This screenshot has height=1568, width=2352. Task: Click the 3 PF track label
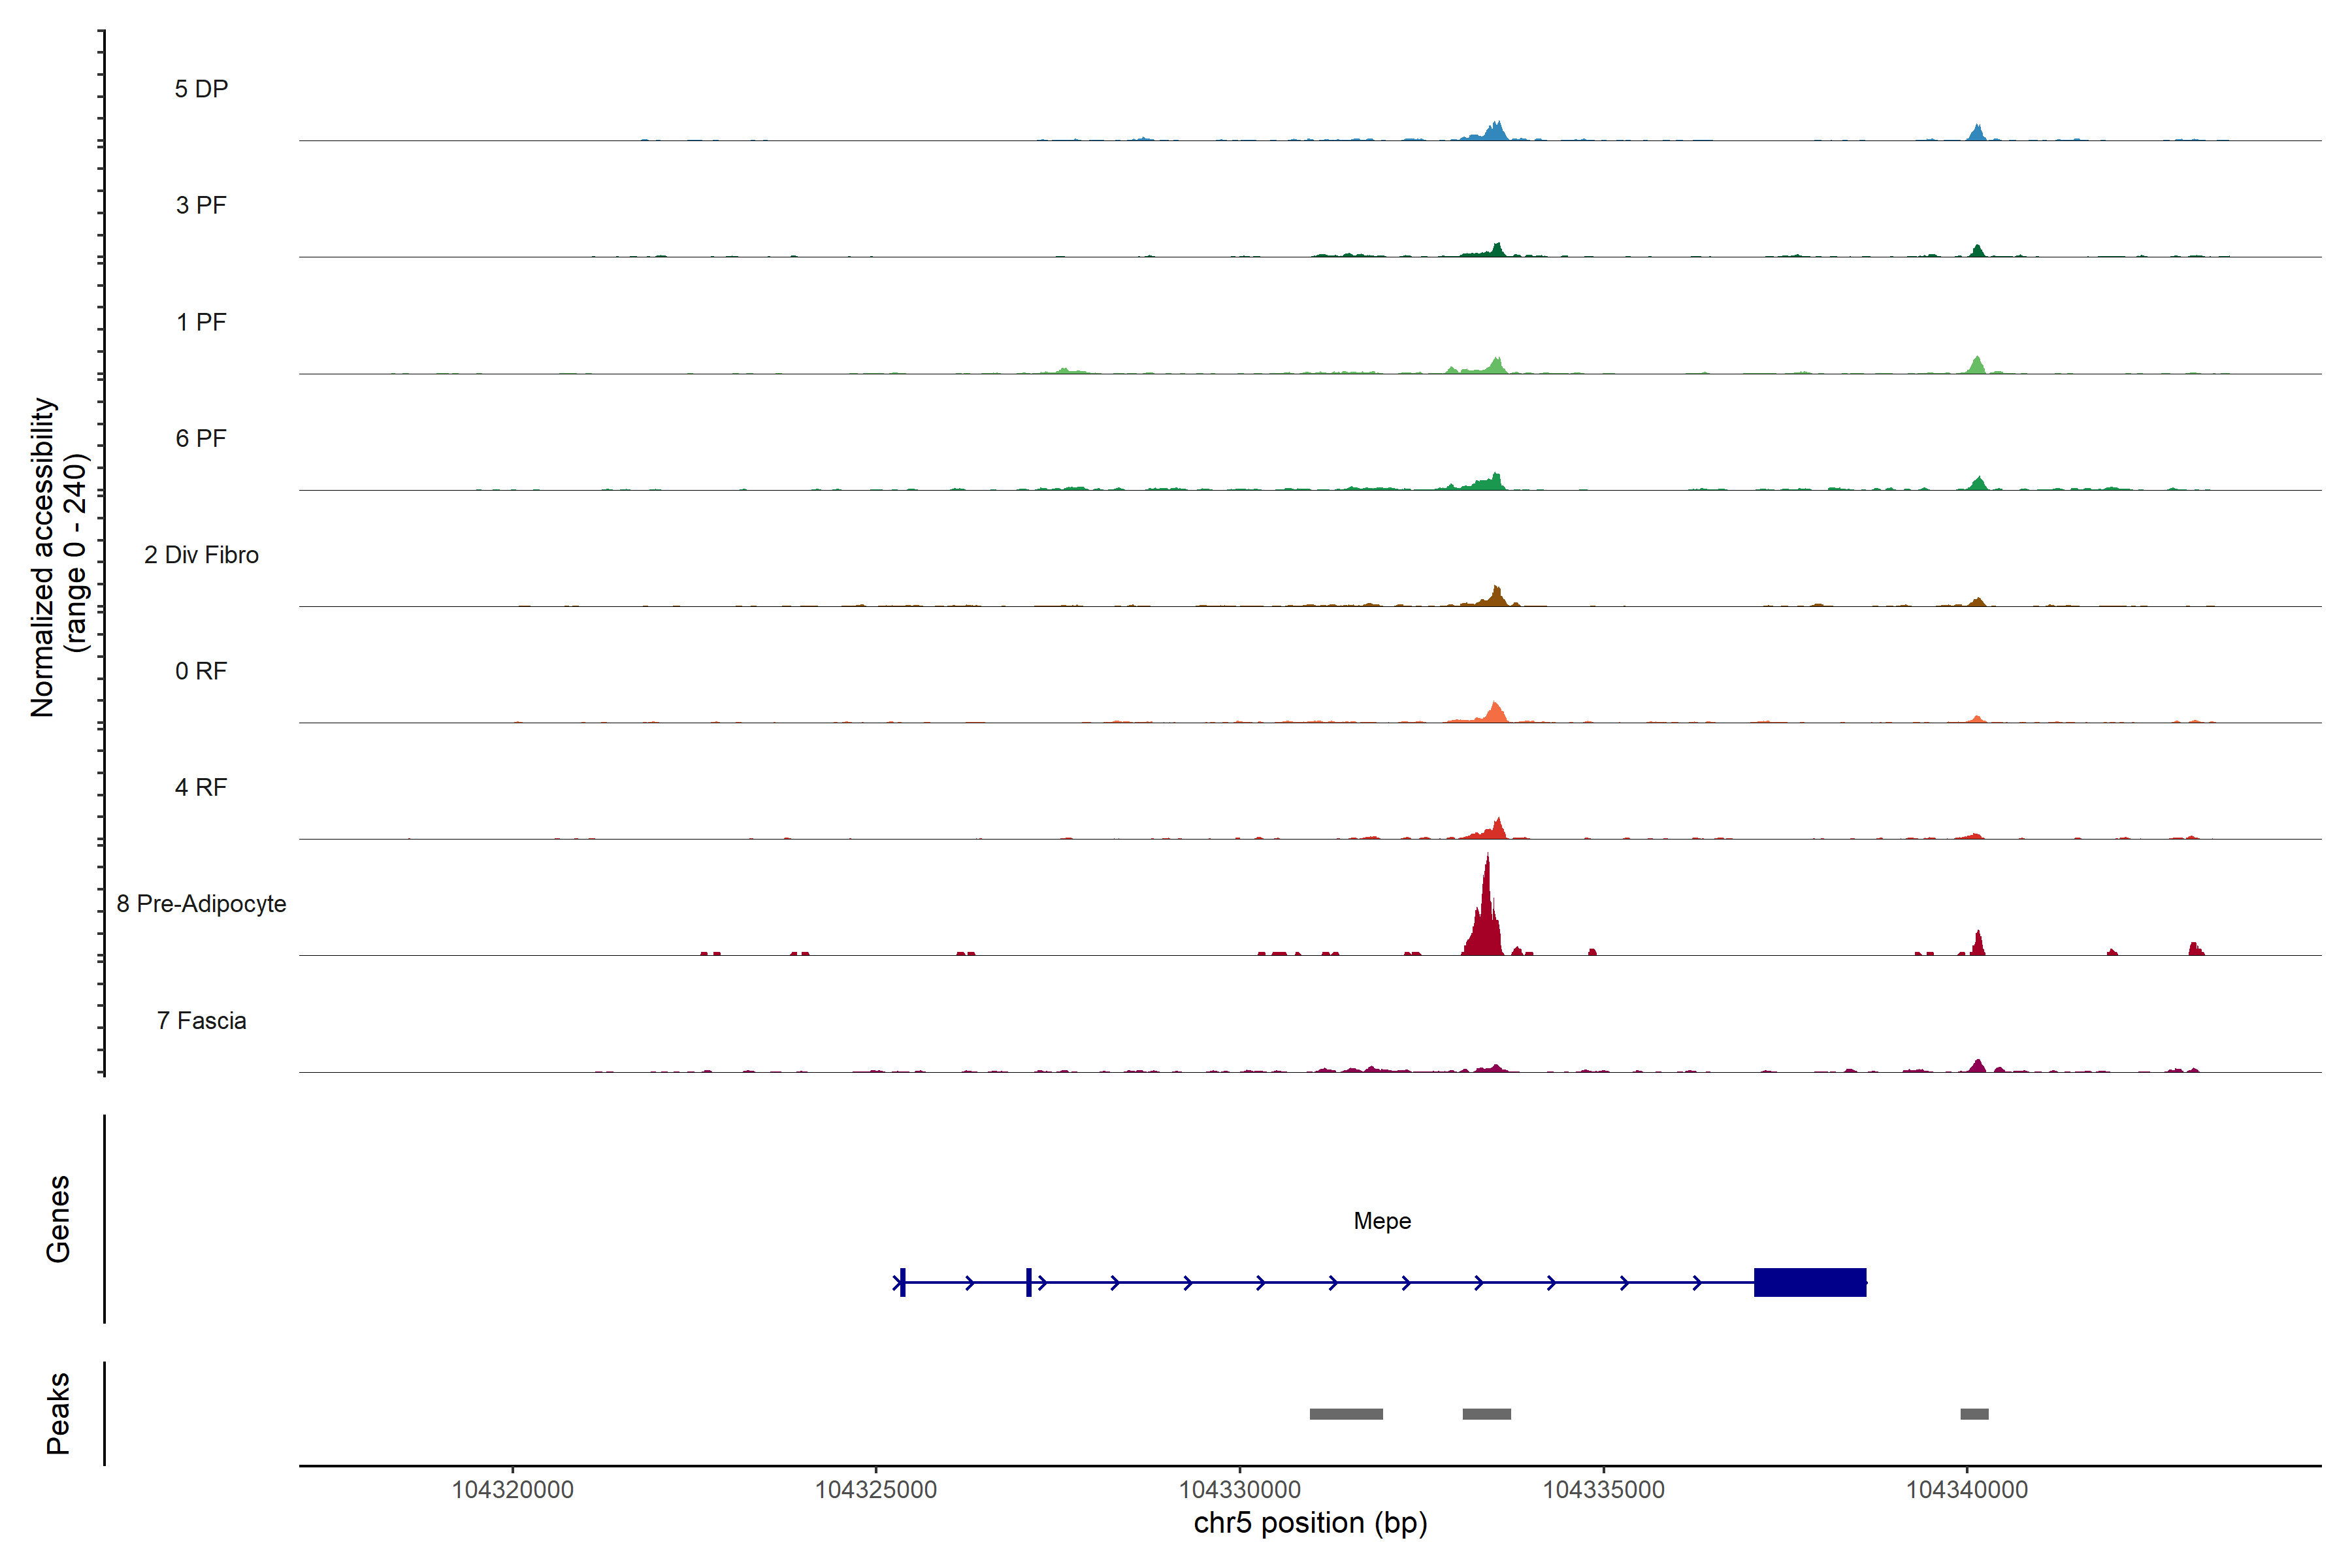pos(201,205)
